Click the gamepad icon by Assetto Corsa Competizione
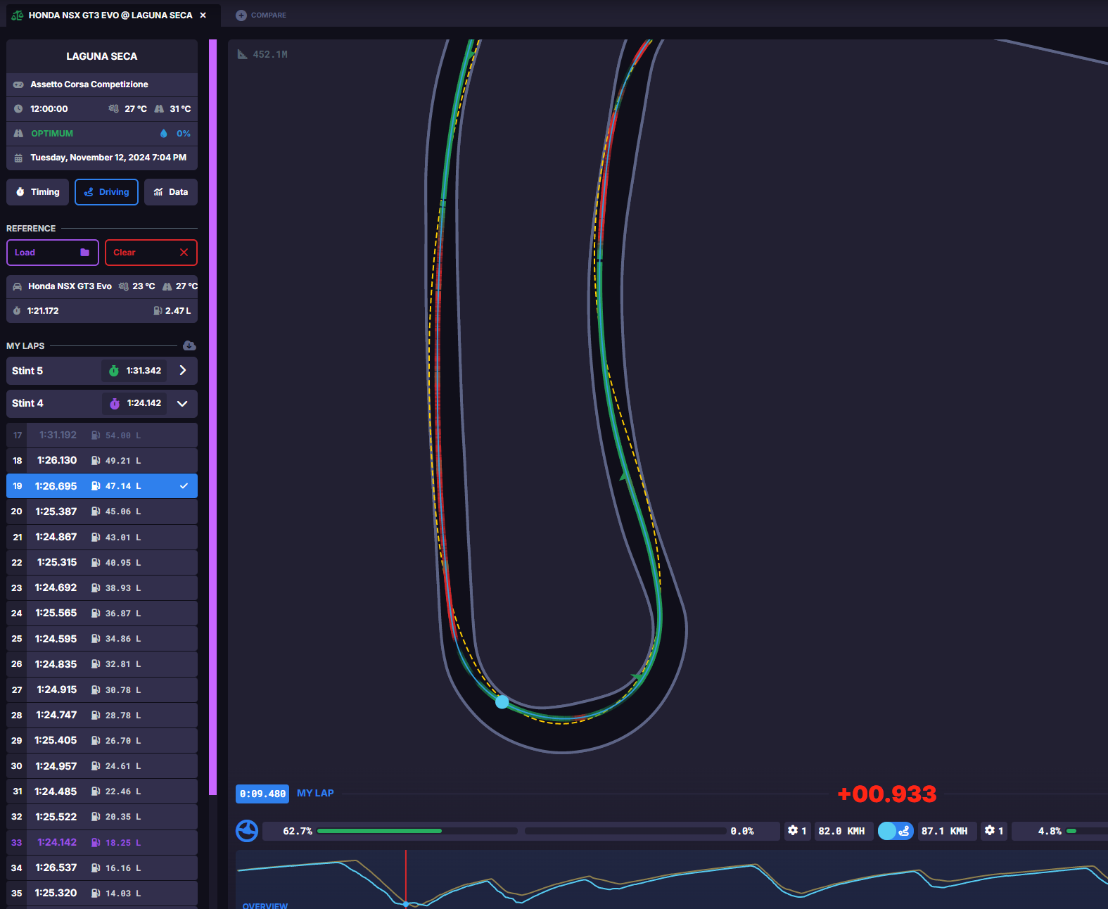1108x909 pixels. click(18, 84)
